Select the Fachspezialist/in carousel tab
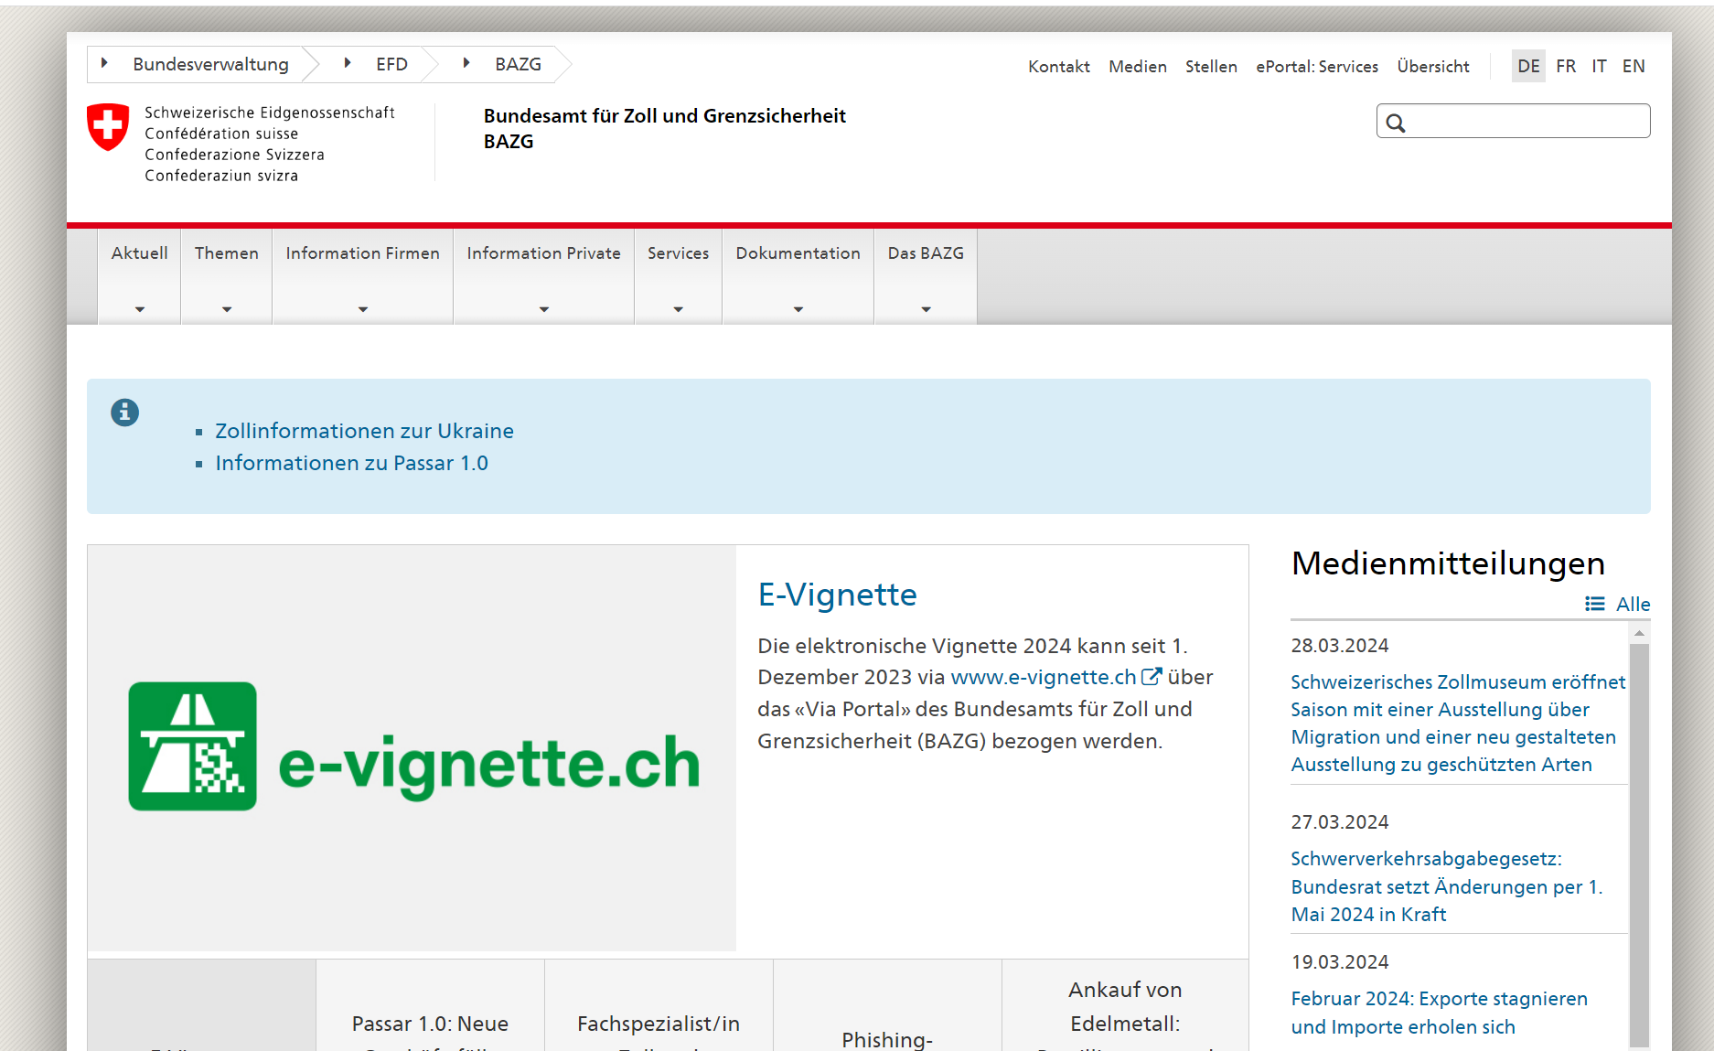The image size is (1714, 1051). 659,1006
